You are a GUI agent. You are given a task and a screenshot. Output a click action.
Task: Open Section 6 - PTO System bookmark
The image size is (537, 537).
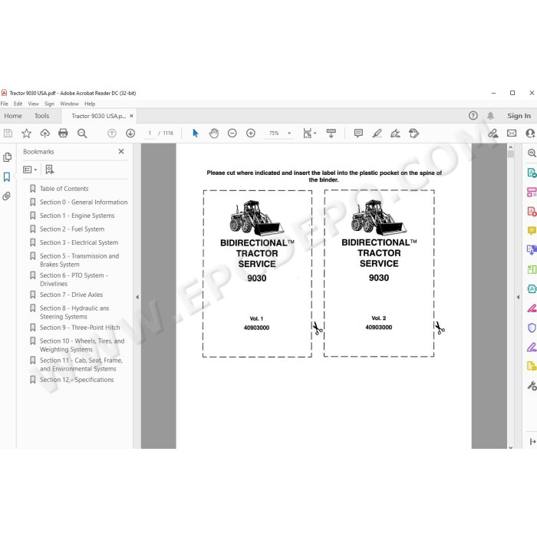[74, 279]
